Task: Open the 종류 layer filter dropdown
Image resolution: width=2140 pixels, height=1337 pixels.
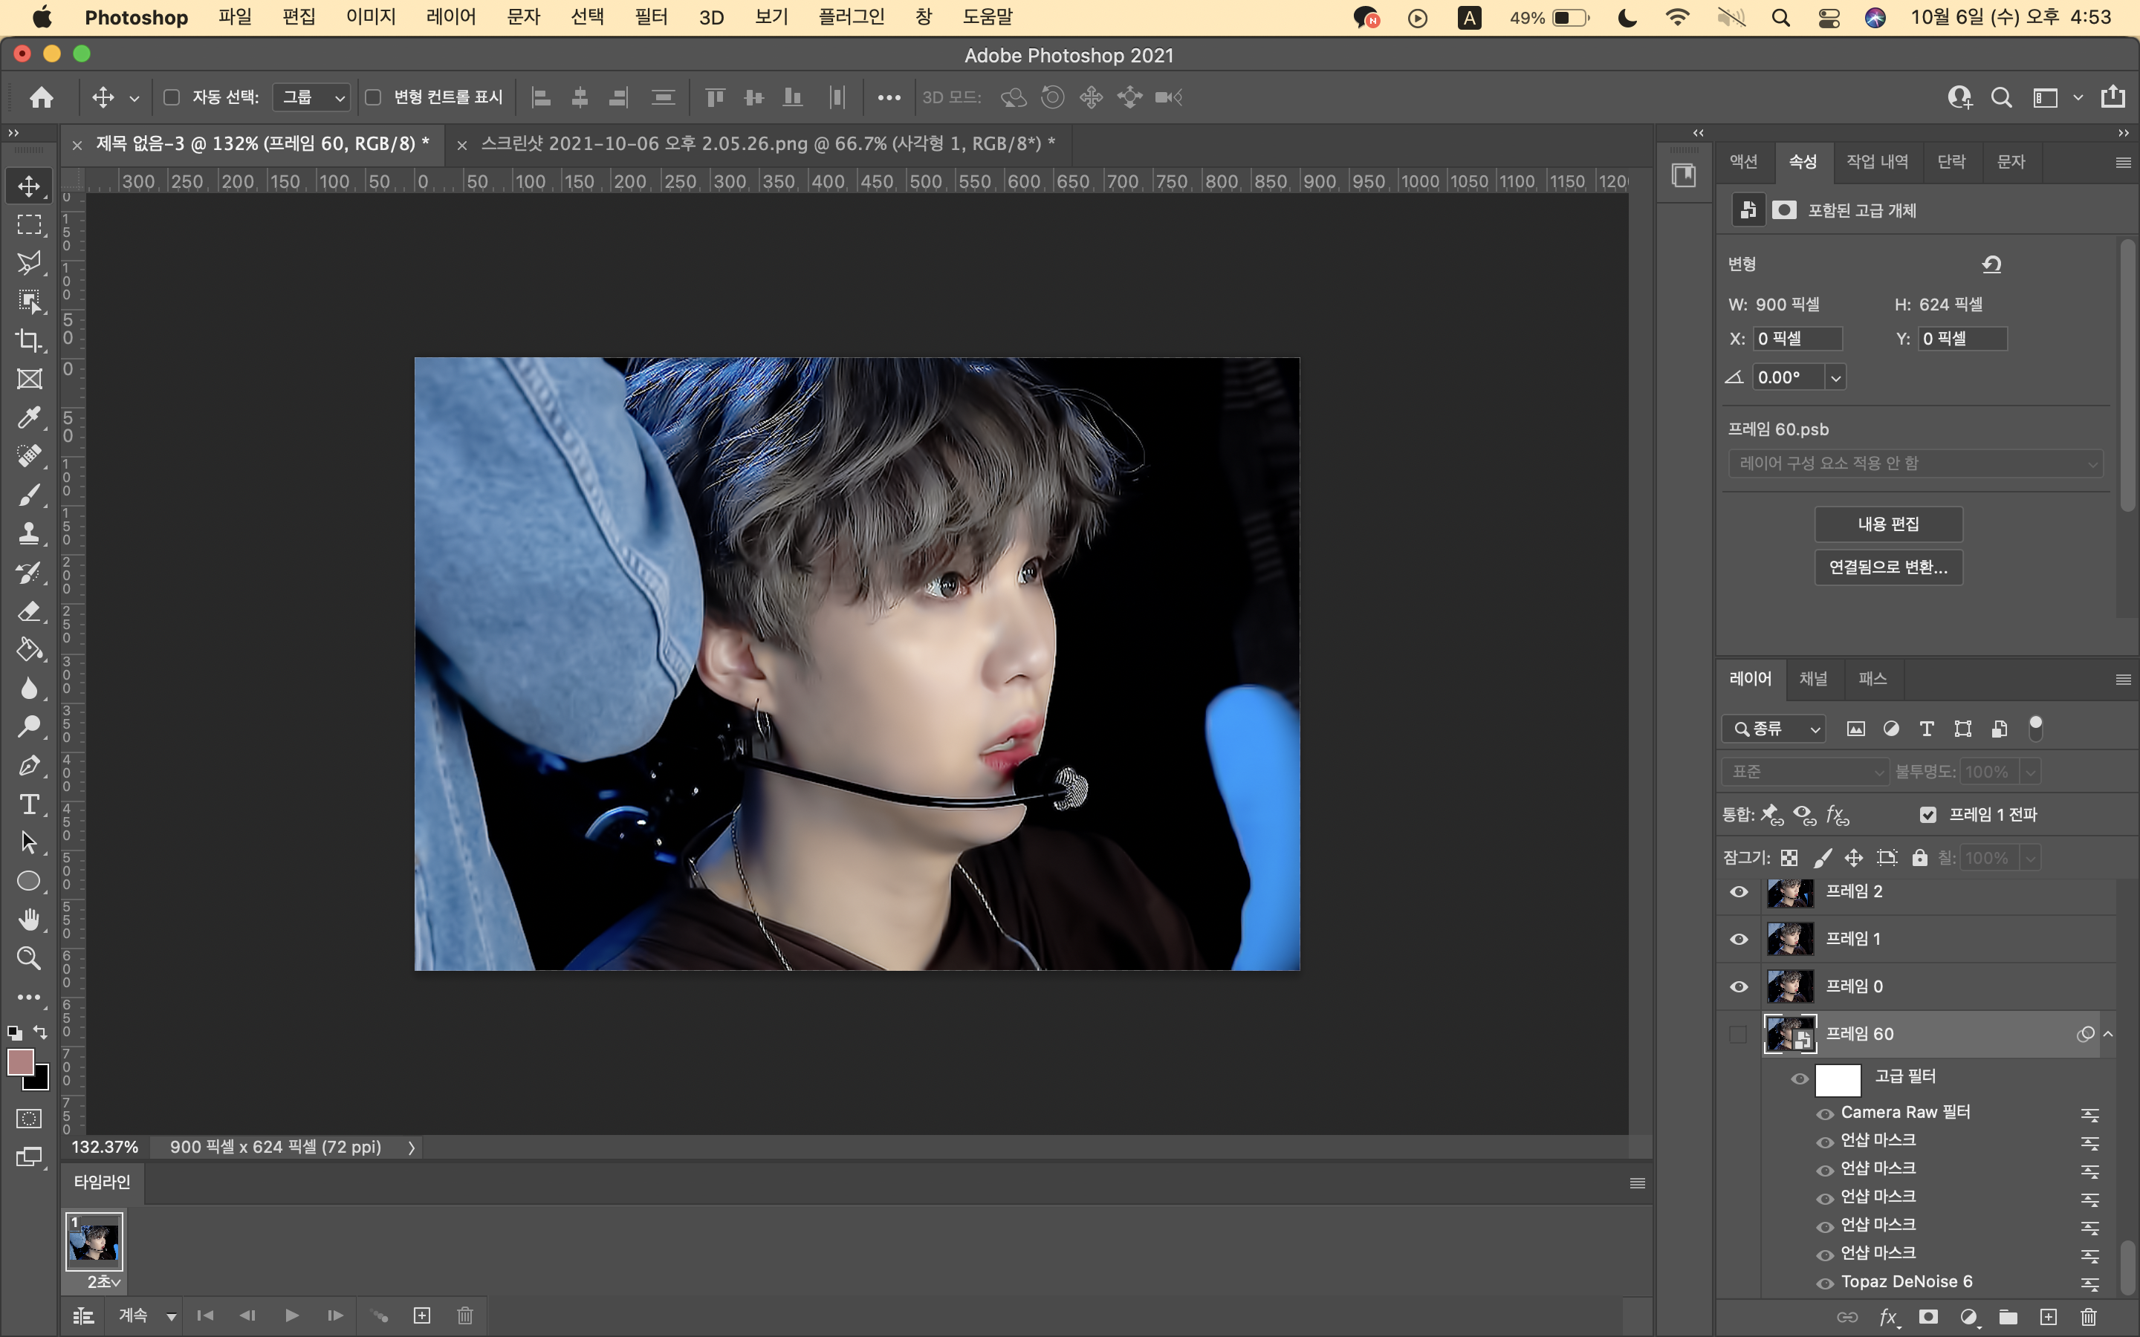Action: (x=1774, y=729)
